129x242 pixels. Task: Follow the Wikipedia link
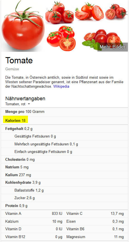61,87
